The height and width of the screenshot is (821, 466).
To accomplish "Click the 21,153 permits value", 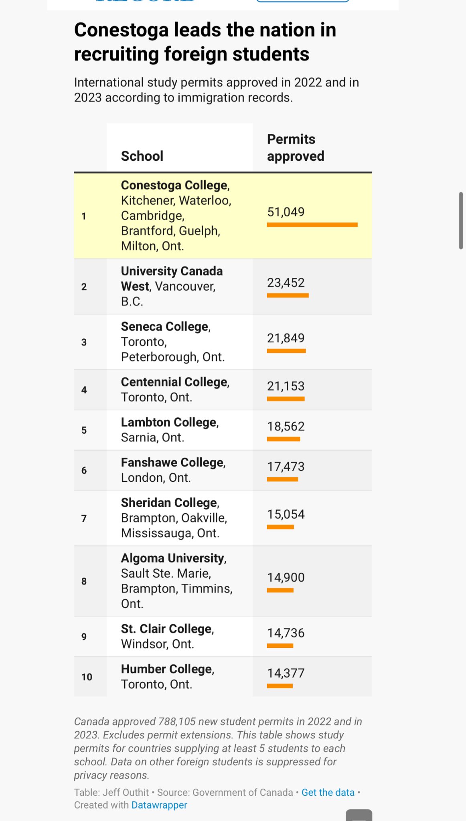I will (286, 386).
